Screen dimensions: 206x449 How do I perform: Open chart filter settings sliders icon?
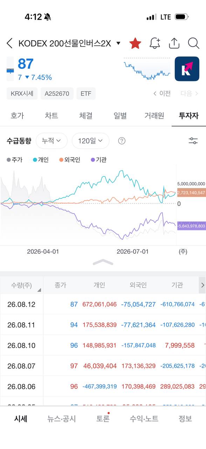pos(193,141)
